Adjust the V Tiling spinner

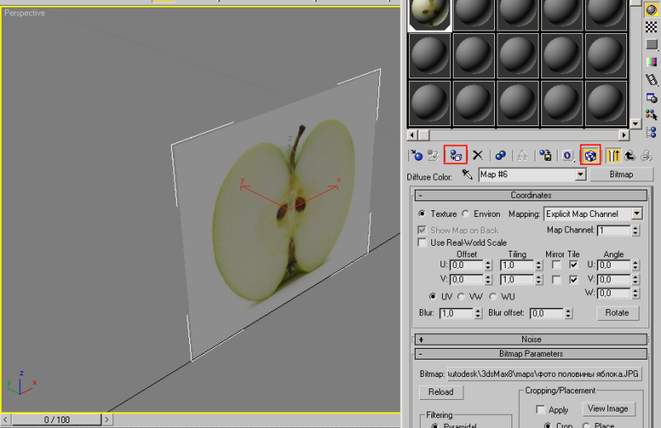tap(539, 280)
